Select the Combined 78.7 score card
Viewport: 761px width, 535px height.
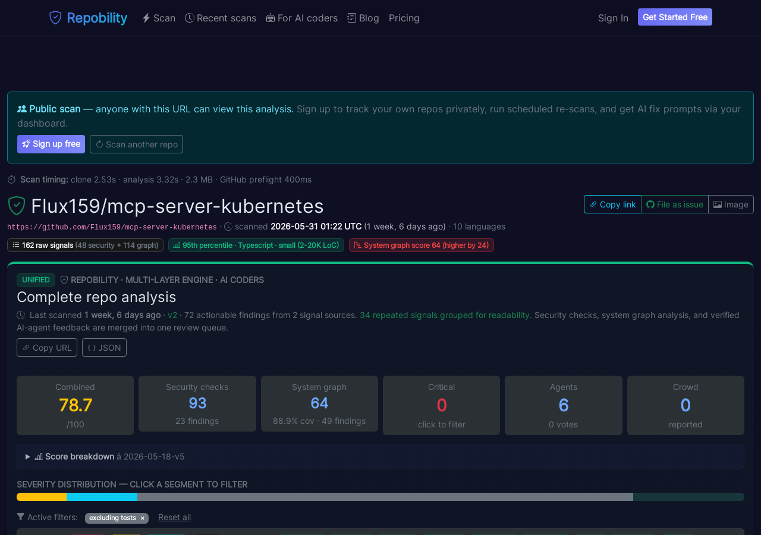pyautogui.click(x=75, y=405)
